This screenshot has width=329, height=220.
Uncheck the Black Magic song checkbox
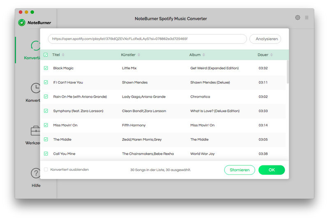click(x=46, y=68)
